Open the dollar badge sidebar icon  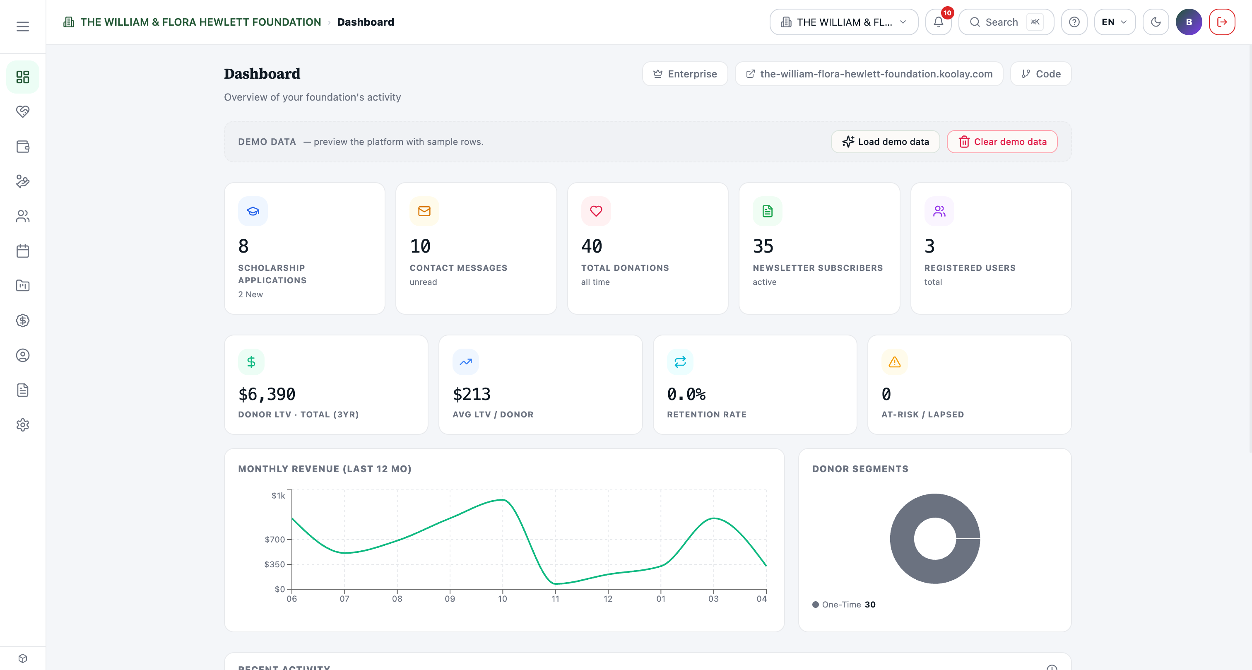coord(22,321)
